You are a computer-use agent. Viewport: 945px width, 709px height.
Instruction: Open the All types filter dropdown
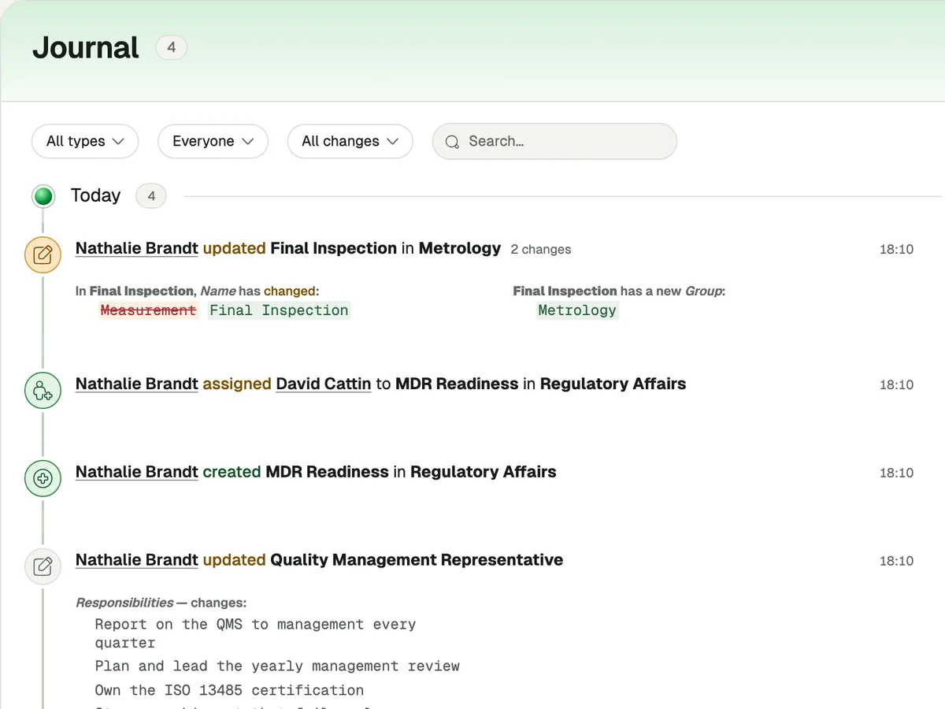[85, 141]
